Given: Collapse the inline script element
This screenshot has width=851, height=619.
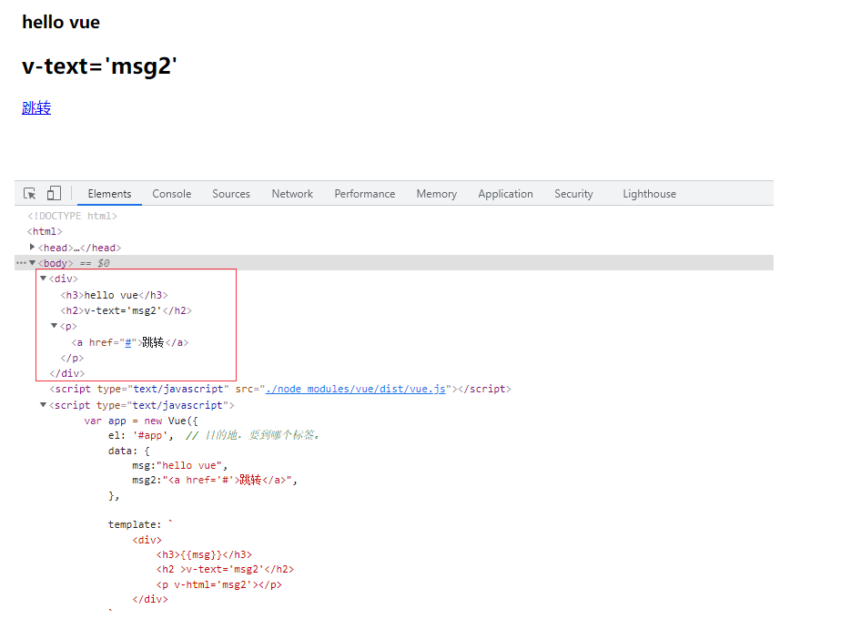Looking at the screenshot, I should pyautogui.click(x=43, y=405).
